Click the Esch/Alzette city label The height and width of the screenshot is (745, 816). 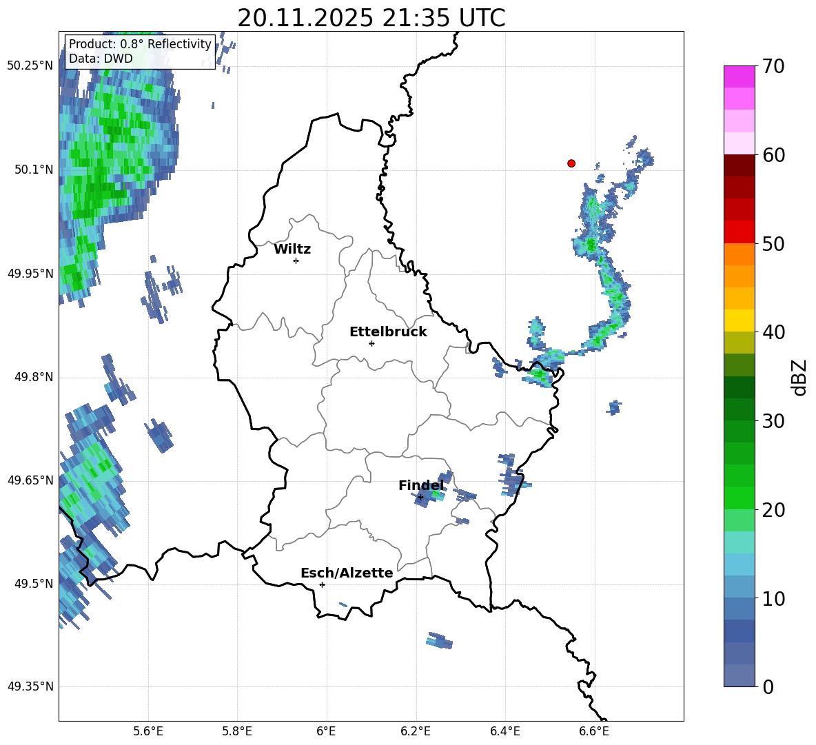click(x=347, y=573)
